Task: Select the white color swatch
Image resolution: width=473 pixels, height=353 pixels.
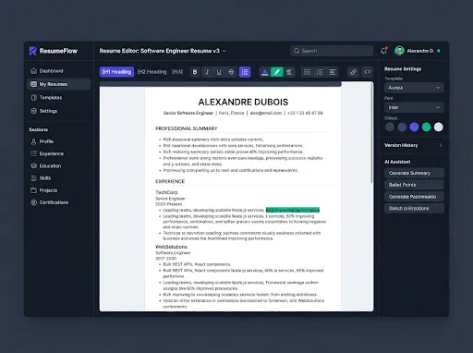Action: 439,127
